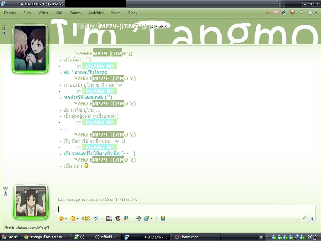Click the Messenger icon in the title bar

coord(3,3)
